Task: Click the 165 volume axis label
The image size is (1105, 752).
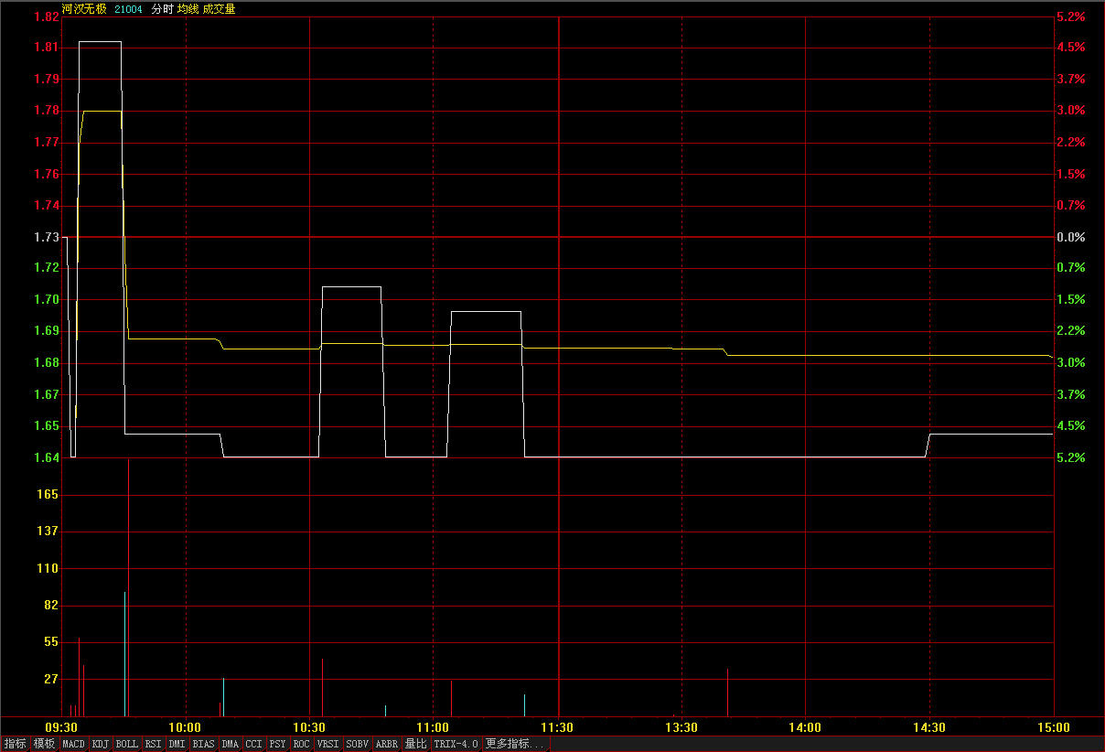Action: click(48, 494)
